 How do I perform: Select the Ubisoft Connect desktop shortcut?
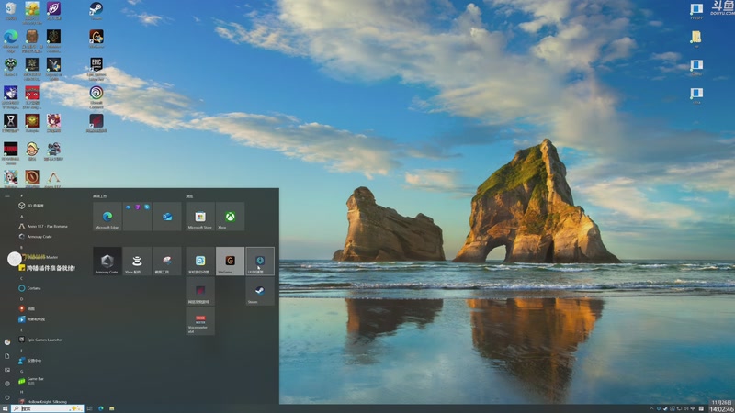point(96,97)
